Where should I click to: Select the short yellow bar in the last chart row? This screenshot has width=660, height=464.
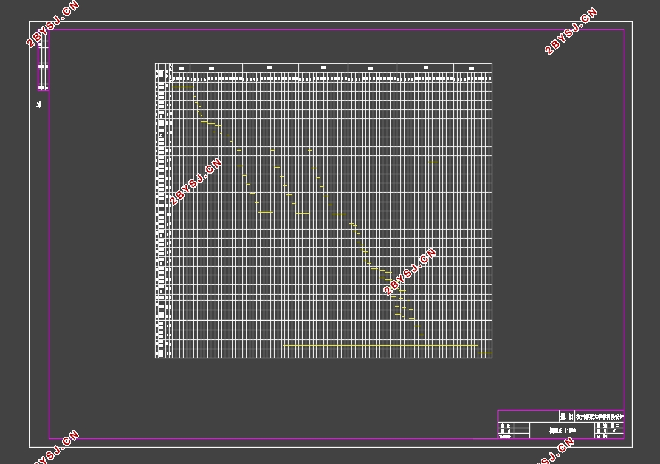pyautogui.click(x=485, y=353)
